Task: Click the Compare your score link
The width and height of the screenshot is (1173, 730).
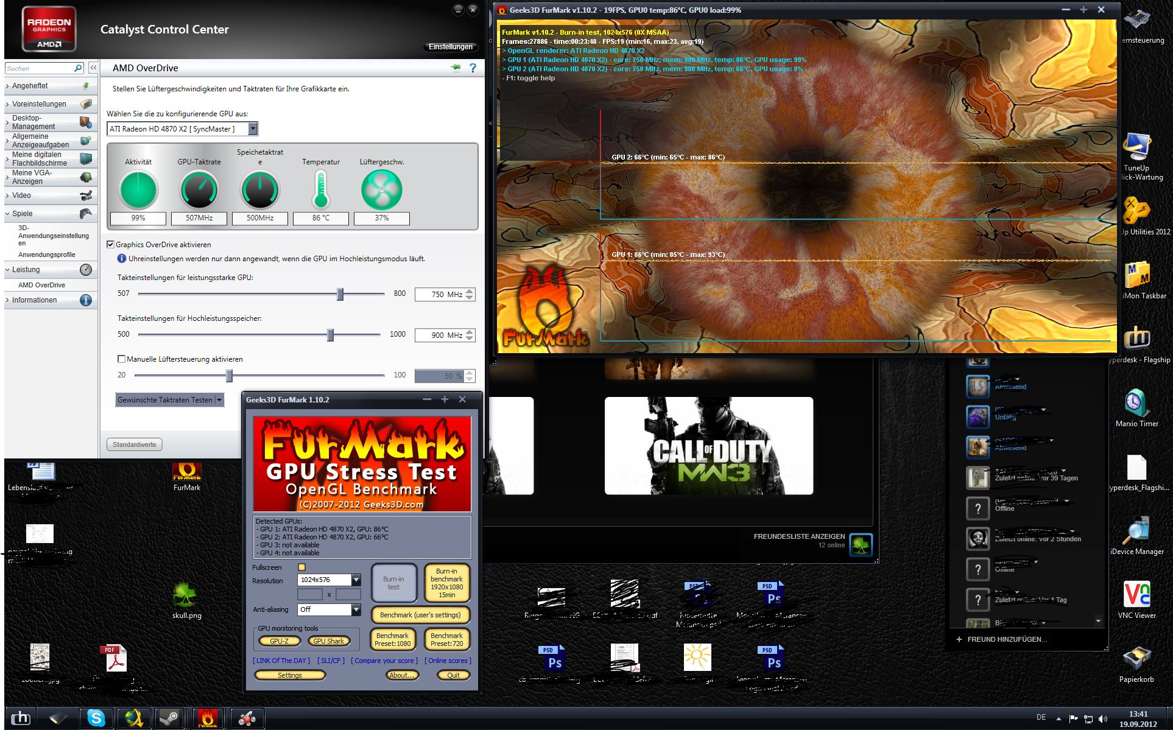Action: (384, 661)
